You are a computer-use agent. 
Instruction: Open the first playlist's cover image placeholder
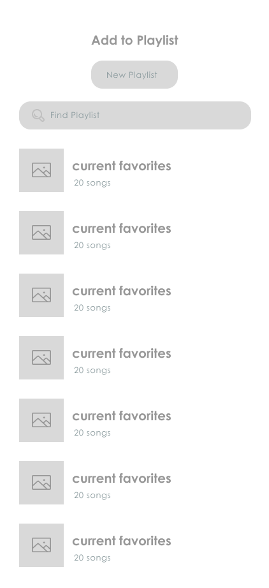click(x=41, y=170)
